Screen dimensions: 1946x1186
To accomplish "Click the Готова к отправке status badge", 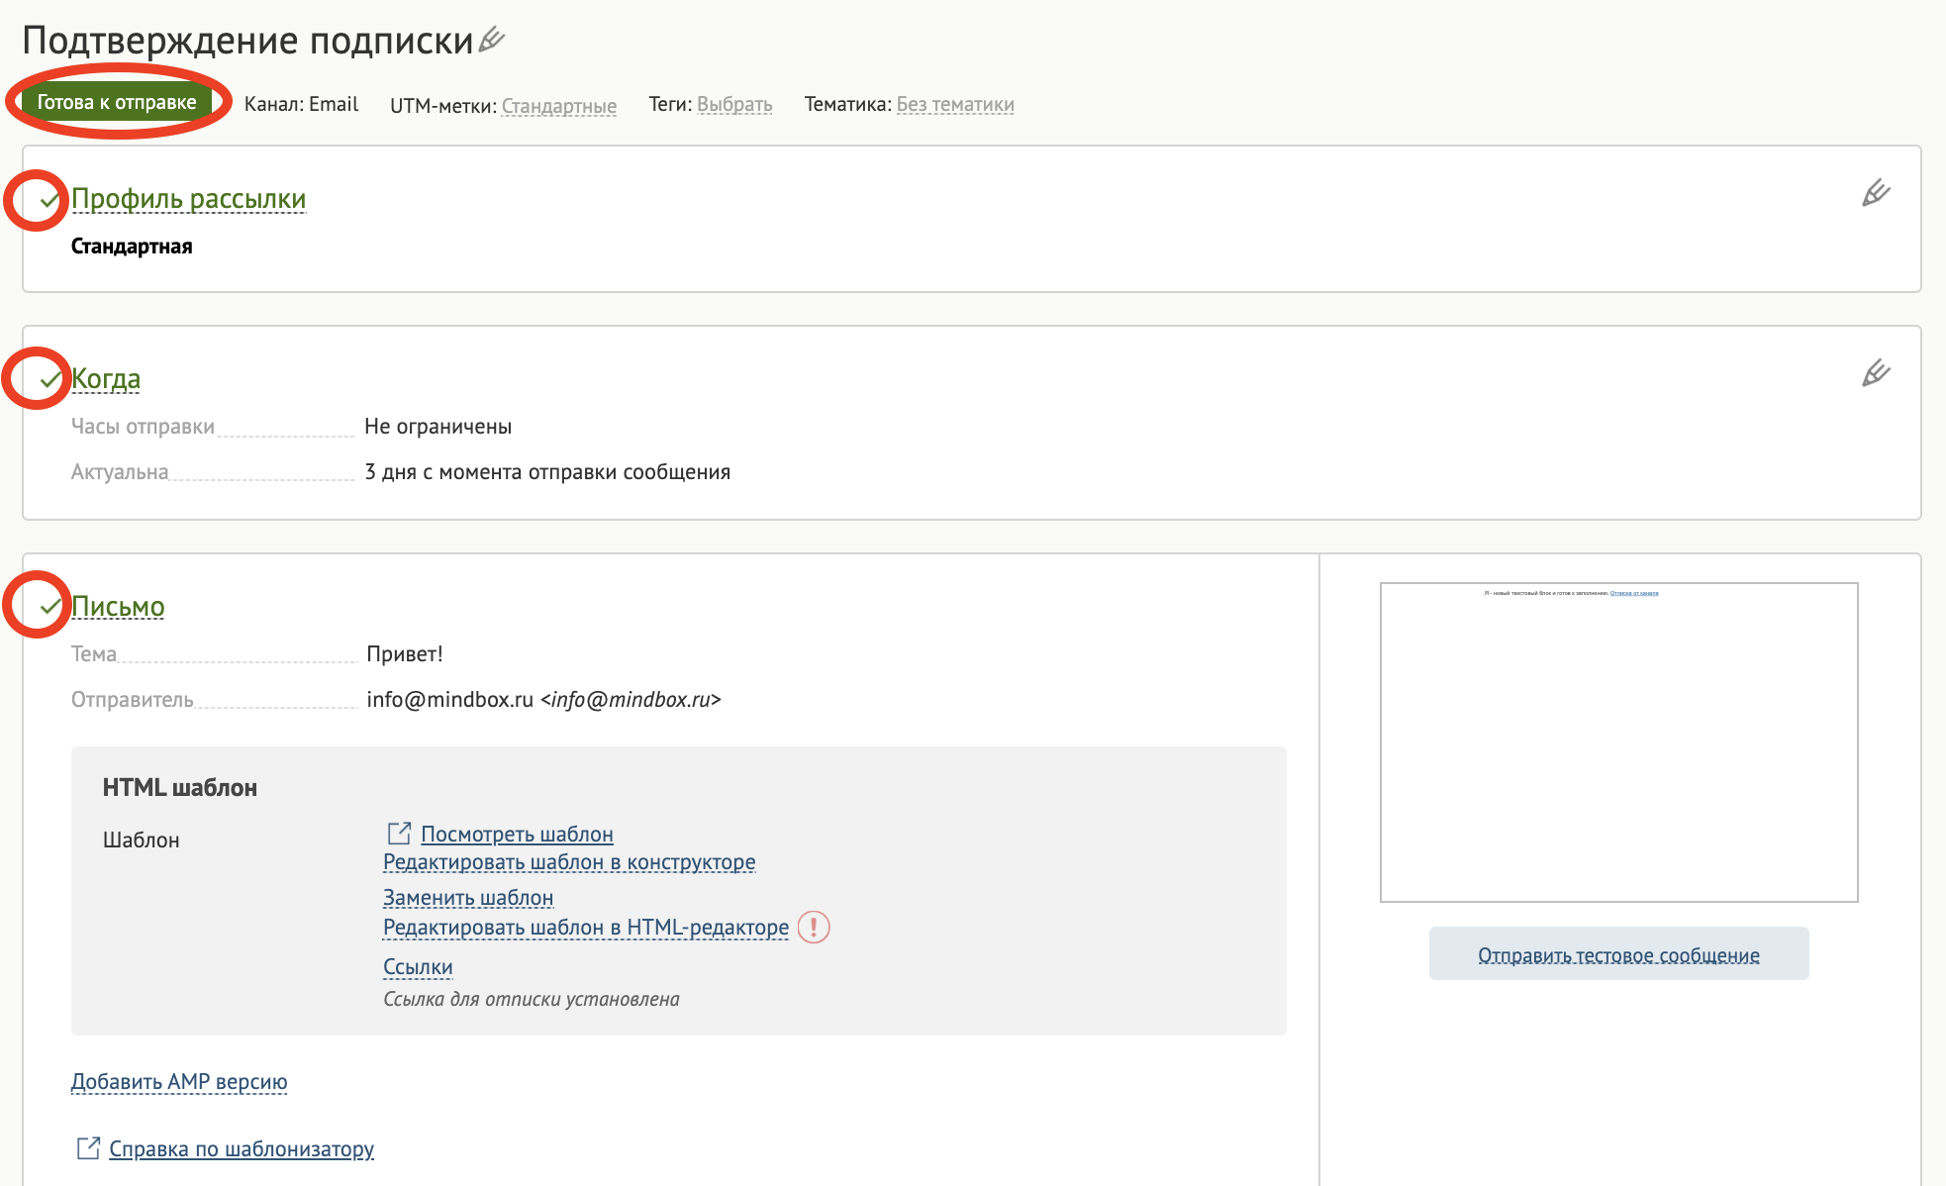I will 117,103.
